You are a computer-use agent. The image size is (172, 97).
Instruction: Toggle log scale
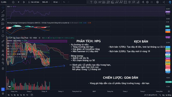[x=163, y=95]
